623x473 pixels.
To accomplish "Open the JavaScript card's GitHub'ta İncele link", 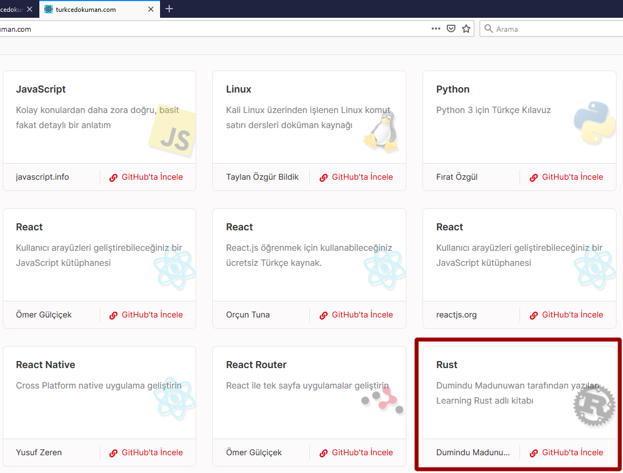I will pos(146,177).
